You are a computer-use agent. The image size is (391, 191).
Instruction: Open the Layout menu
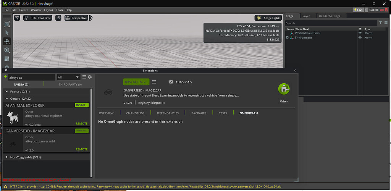tap(48, 10)
